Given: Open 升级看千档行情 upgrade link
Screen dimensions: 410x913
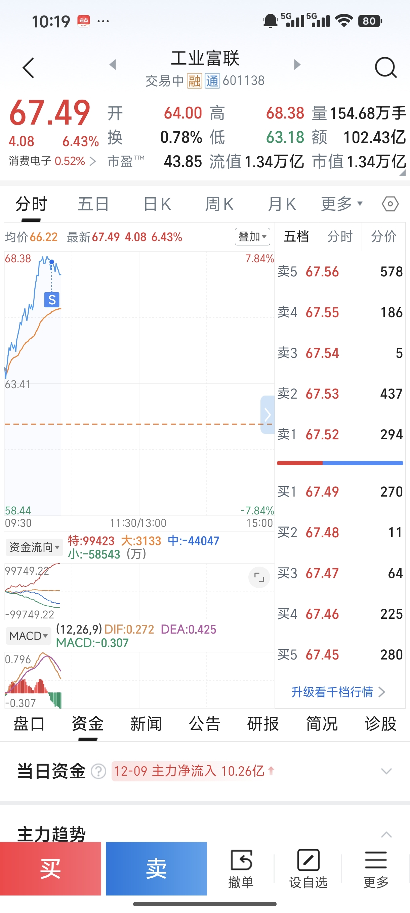Looking at the screenshot, I should click(x=338, y=692).
